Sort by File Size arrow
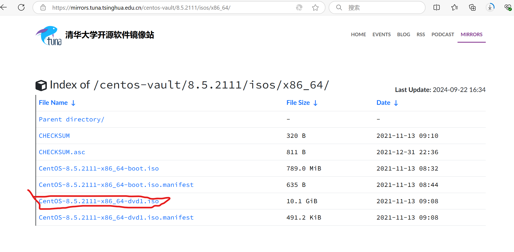The height and width of the screenshot is (252, 514). [x=316, y=103]
